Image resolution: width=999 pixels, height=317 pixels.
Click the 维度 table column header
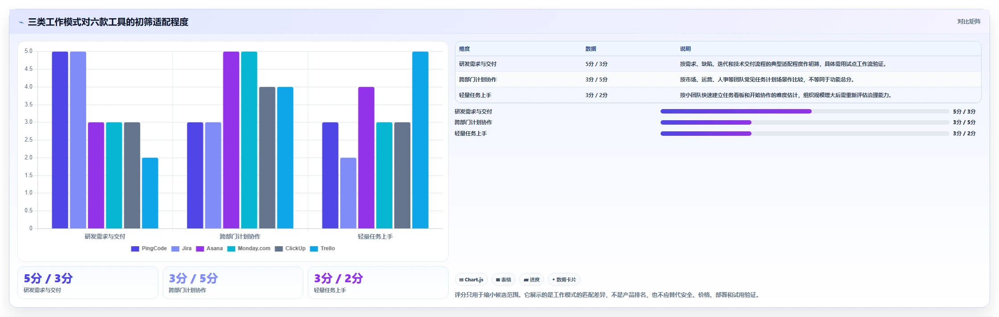click(x=465, y=49)
